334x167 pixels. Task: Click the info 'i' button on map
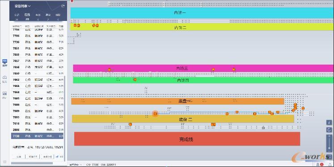coord(330,122)
